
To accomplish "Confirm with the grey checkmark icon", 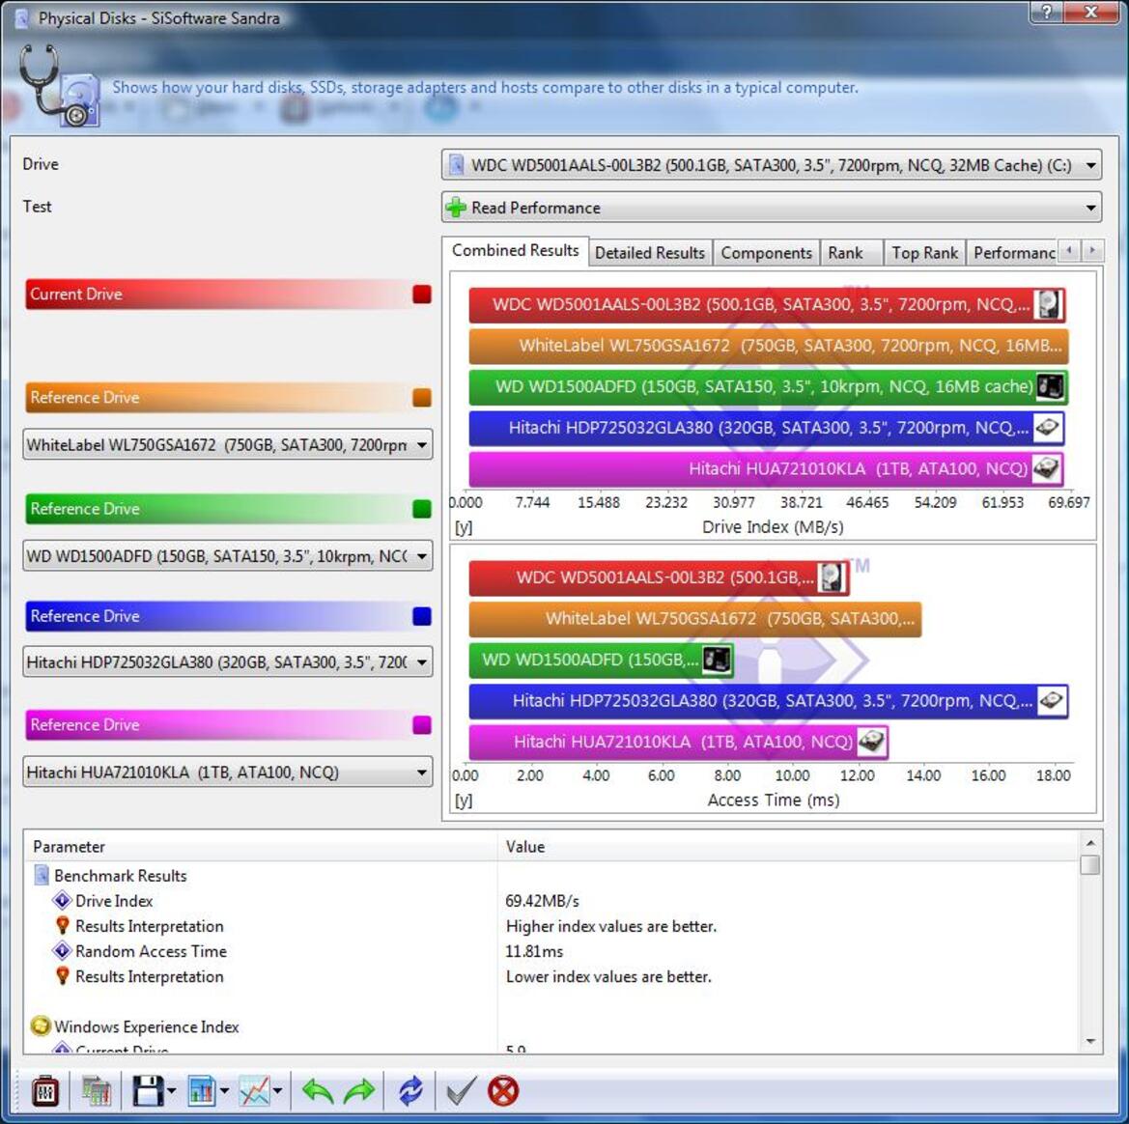I will click(461, 1091).
